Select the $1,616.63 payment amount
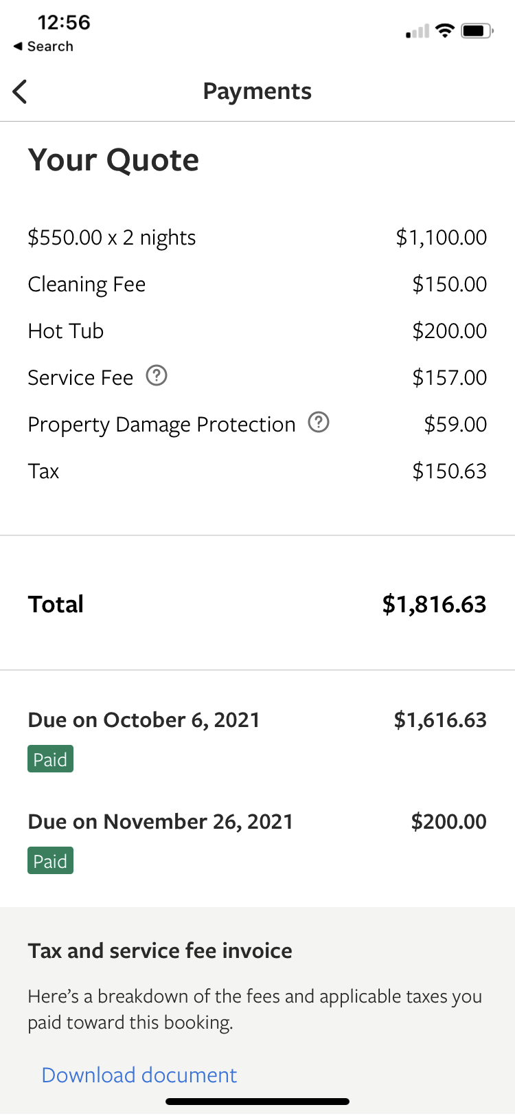 point(440,719)
